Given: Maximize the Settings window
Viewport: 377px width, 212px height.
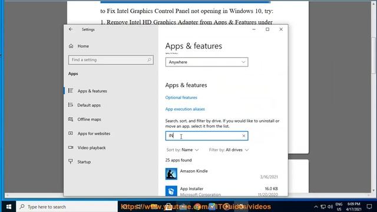Looking at the screenshot, I should pyautogui.click(x=267, y=29).
